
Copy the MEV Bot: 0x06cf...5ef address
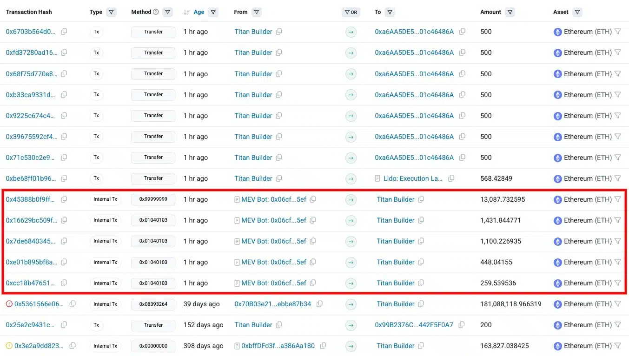click(313, 199)
